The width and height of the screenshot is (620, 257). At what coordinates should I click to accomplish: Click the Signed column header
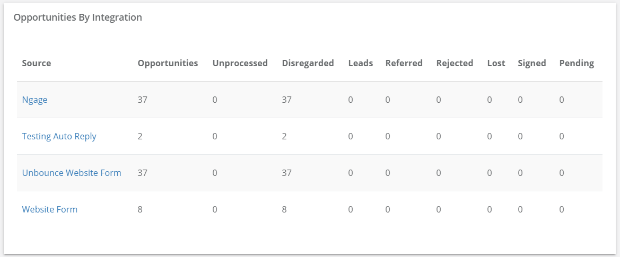[532, 63]
